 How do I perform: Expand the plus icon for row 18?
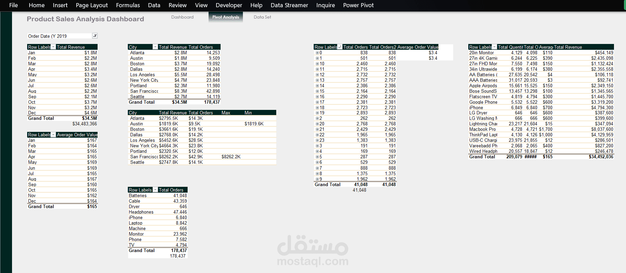point(317,108)
